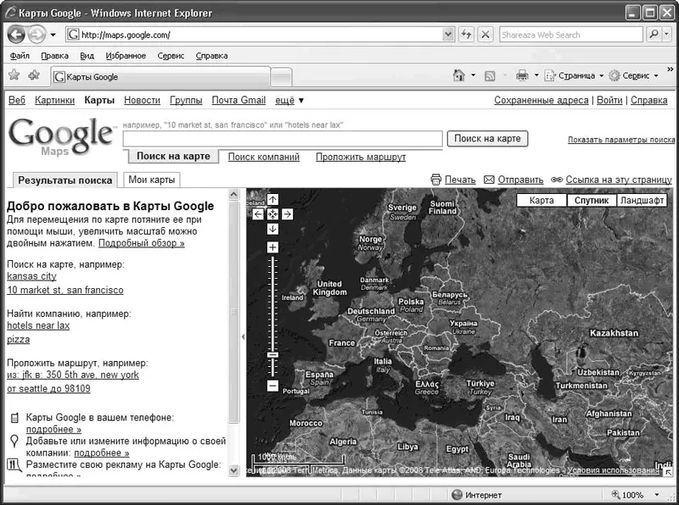
Task: Open the Справка menu in menu bar
Action: point(211,56)
